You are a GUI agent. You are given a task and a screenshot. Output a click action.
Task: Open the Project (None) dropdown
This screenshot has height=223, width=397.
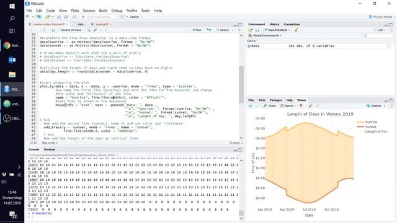[382, 17]
